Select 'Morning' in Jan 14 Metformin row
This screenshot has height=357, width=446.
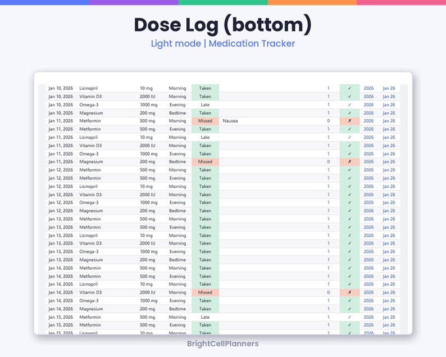(x=177, y=268)
